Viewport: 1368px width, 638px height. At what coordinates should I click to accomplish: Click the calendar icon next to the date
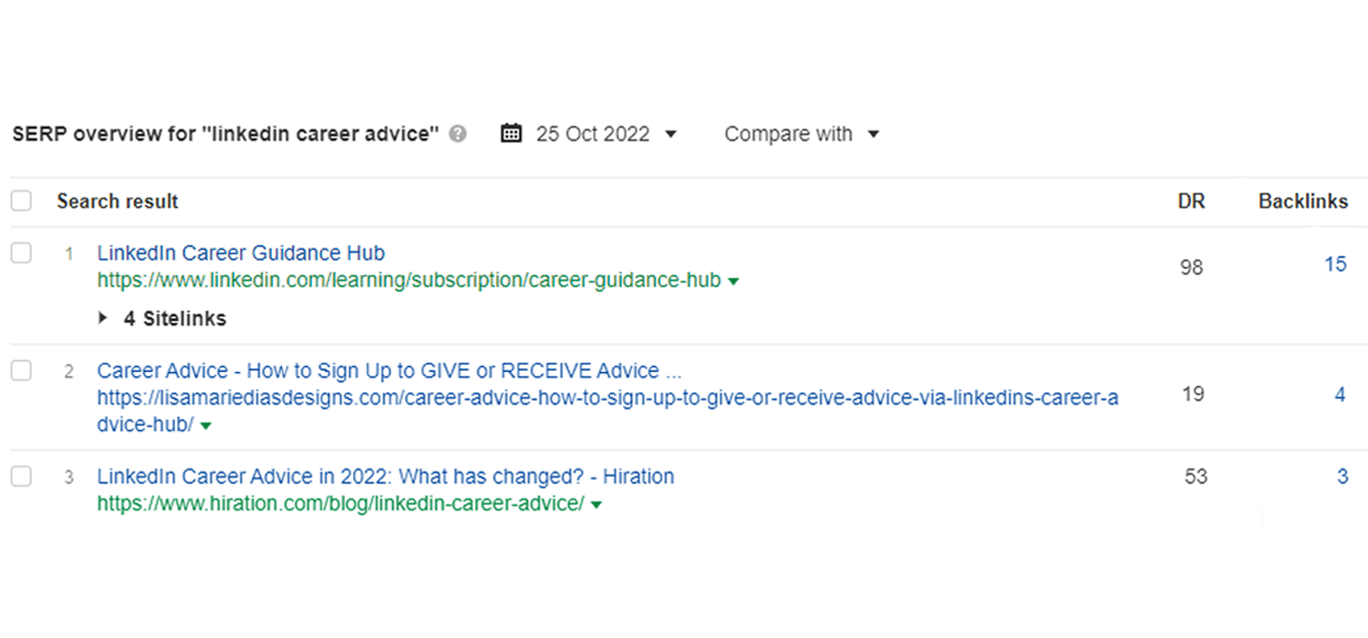click(x=511, y=133)
